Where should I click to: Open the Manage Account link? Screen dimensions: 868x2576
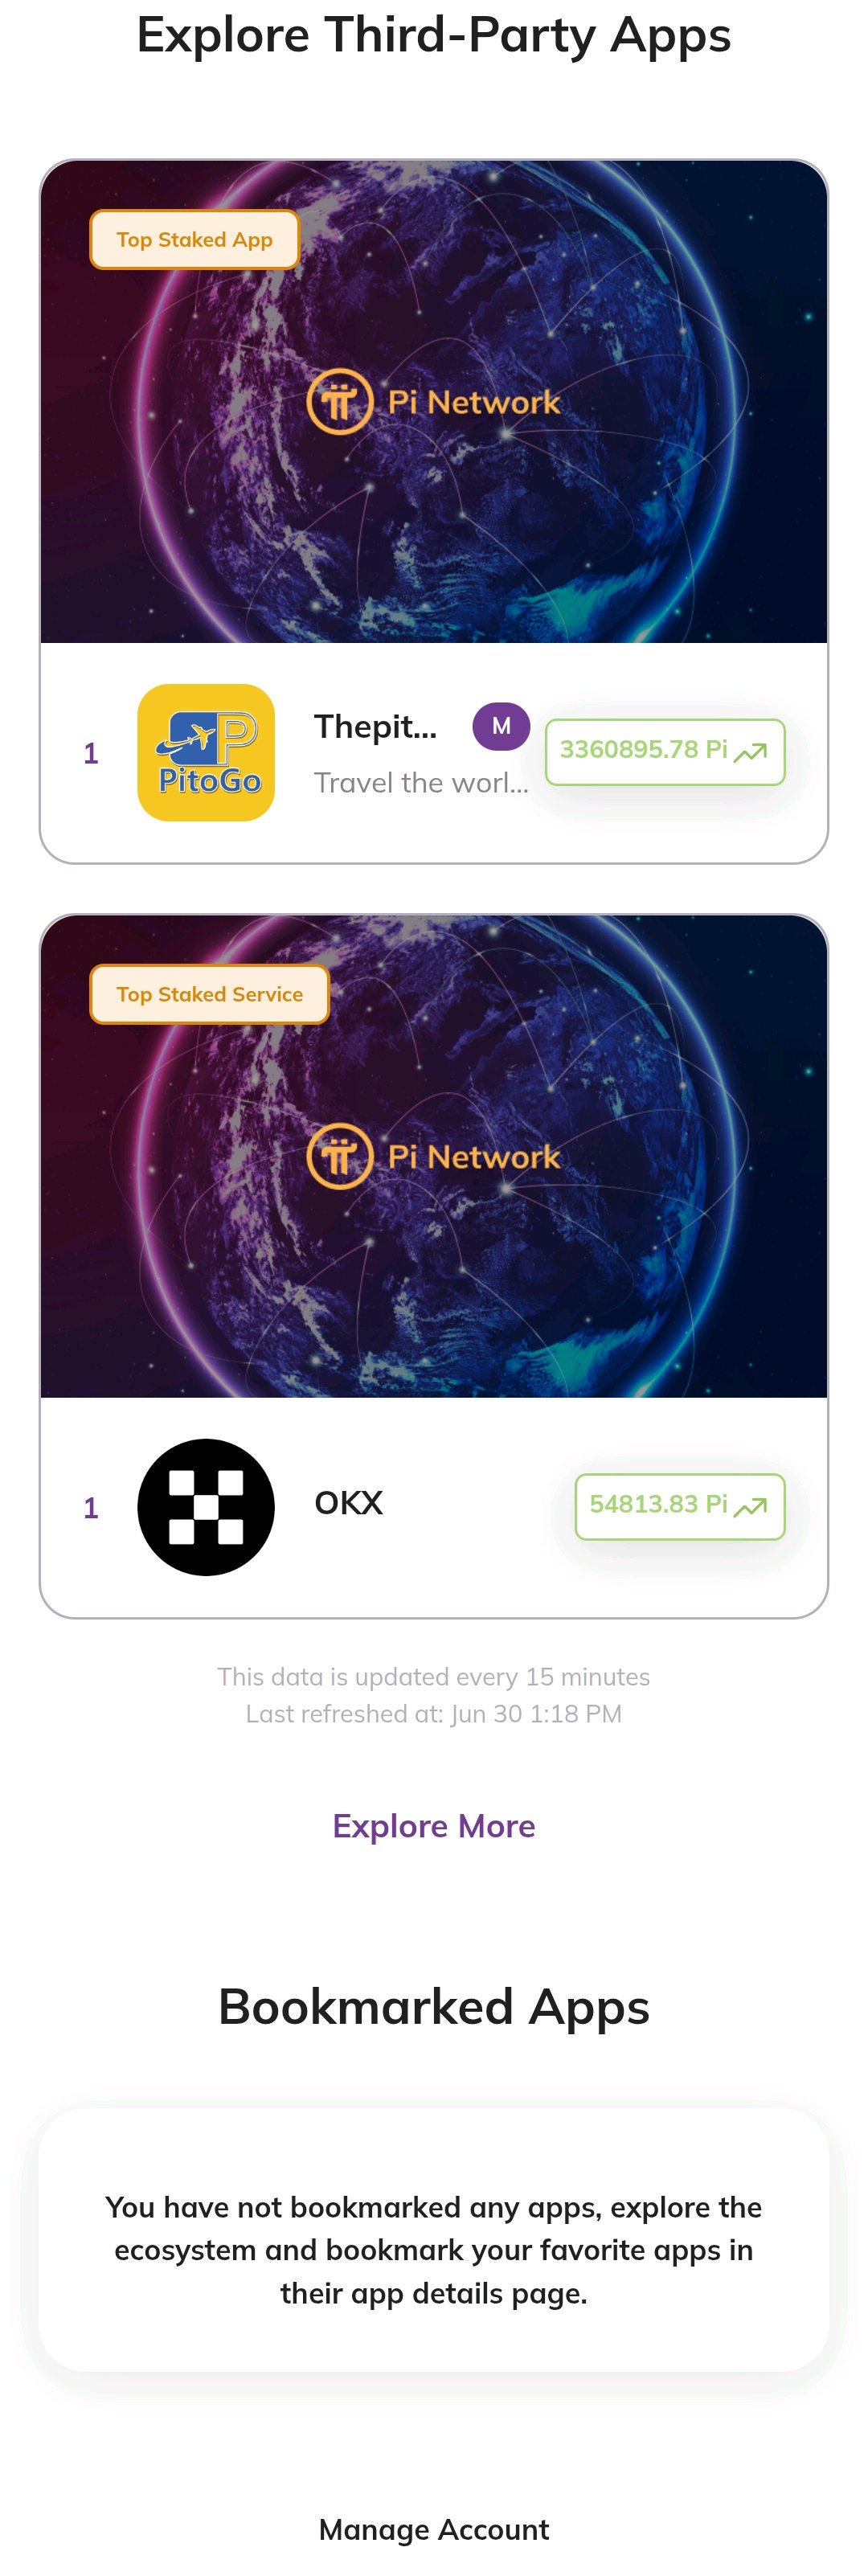pos(434,2529)
